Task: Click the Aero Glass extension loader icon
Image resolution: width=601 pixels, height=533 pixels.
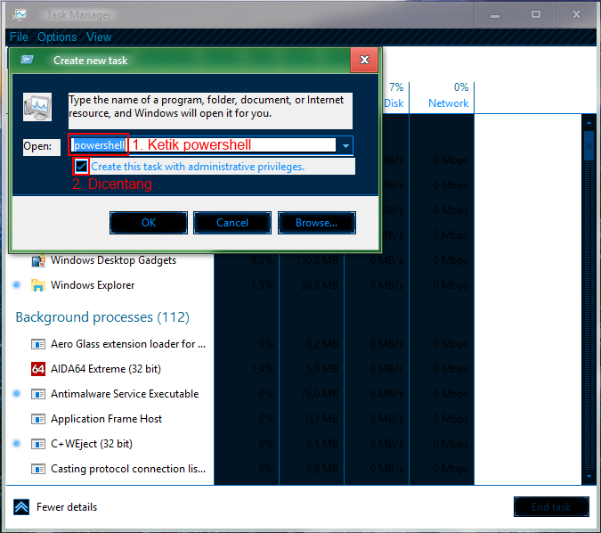Action: click(x=38, y=344)
